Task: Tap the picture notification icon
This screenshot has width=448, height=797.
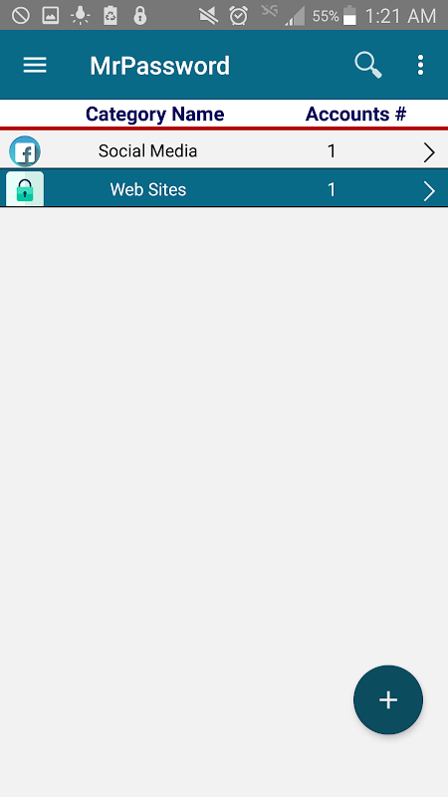Action: (x=50, y=16)
